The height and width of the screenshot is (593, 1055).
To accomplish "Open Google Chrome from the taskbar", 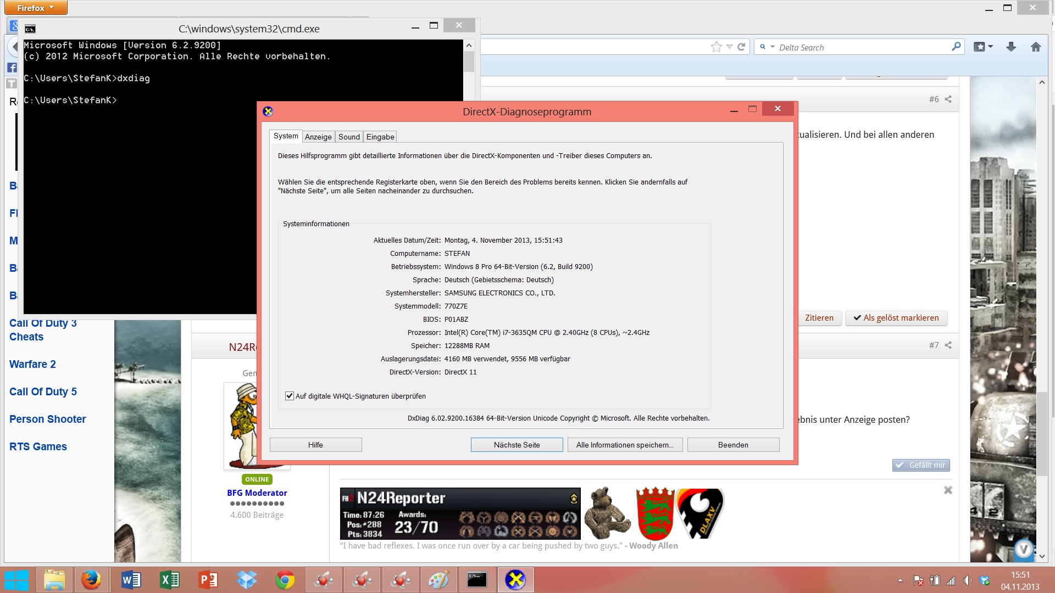I will [285, 580].
